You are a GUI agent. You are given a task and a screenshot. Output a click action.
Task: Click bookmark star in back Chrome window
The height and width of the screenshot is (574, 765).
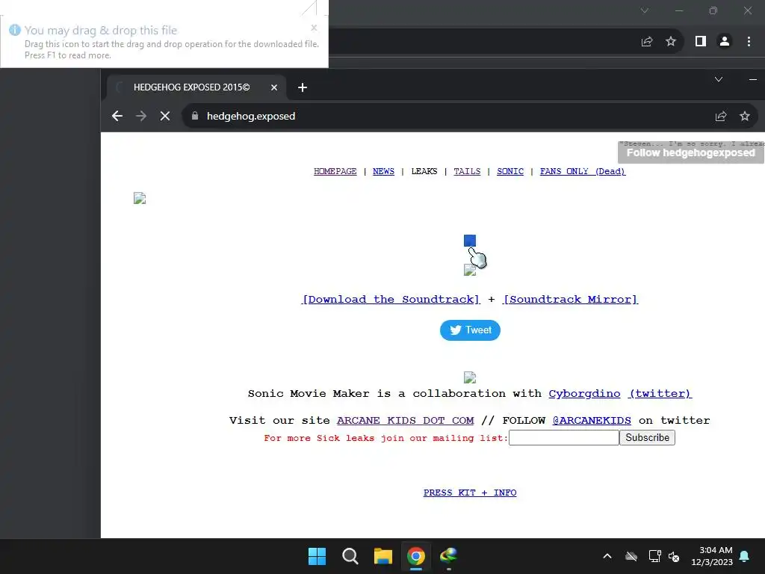coord(671,42)
